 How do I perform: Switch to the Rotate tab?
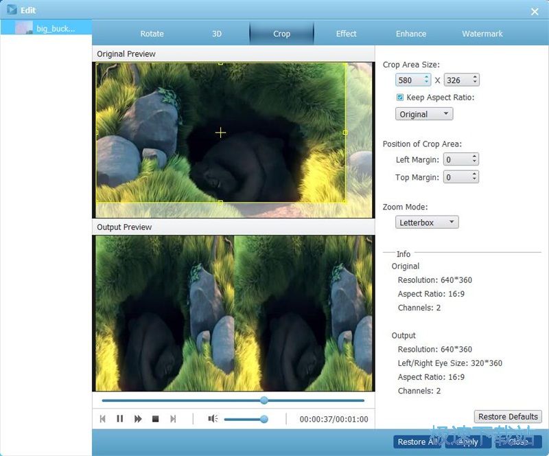coord(152,34)
